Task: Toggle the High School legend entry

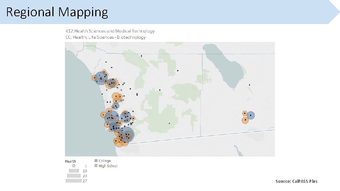Action: pos(108,166)
